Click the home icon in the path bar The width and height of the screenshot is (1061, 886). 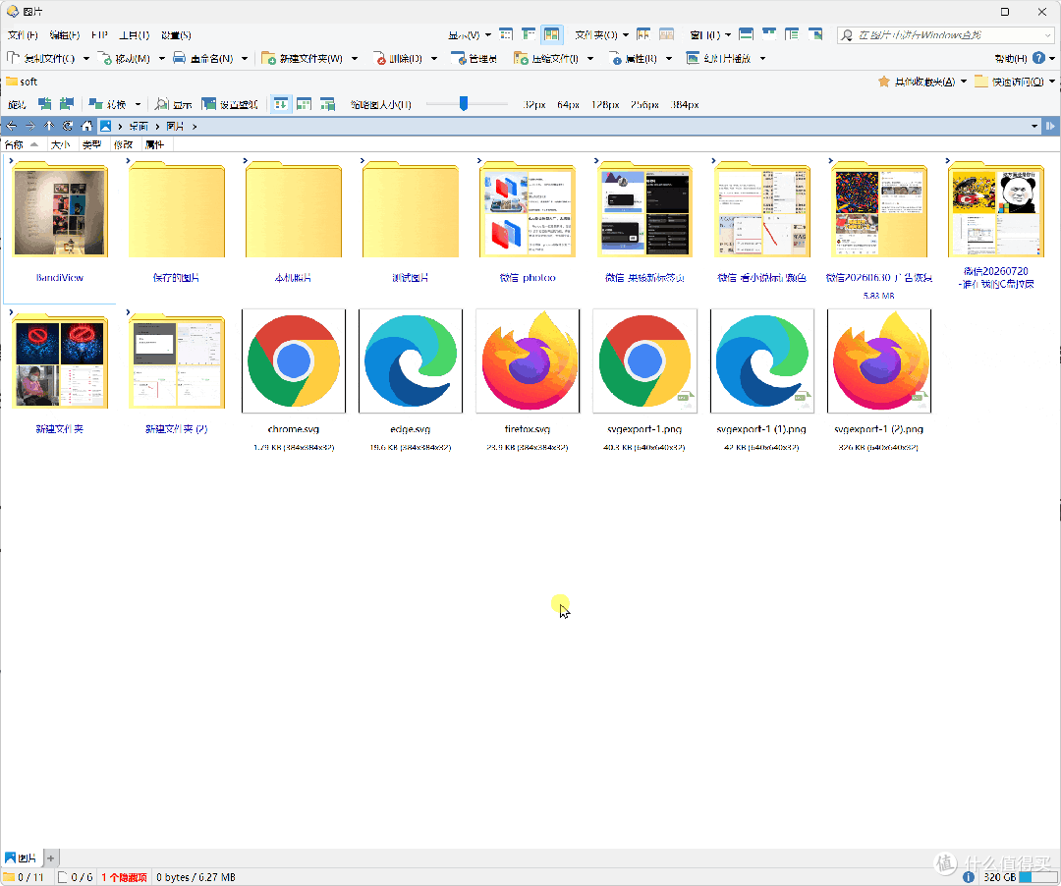tap(86, 126)
